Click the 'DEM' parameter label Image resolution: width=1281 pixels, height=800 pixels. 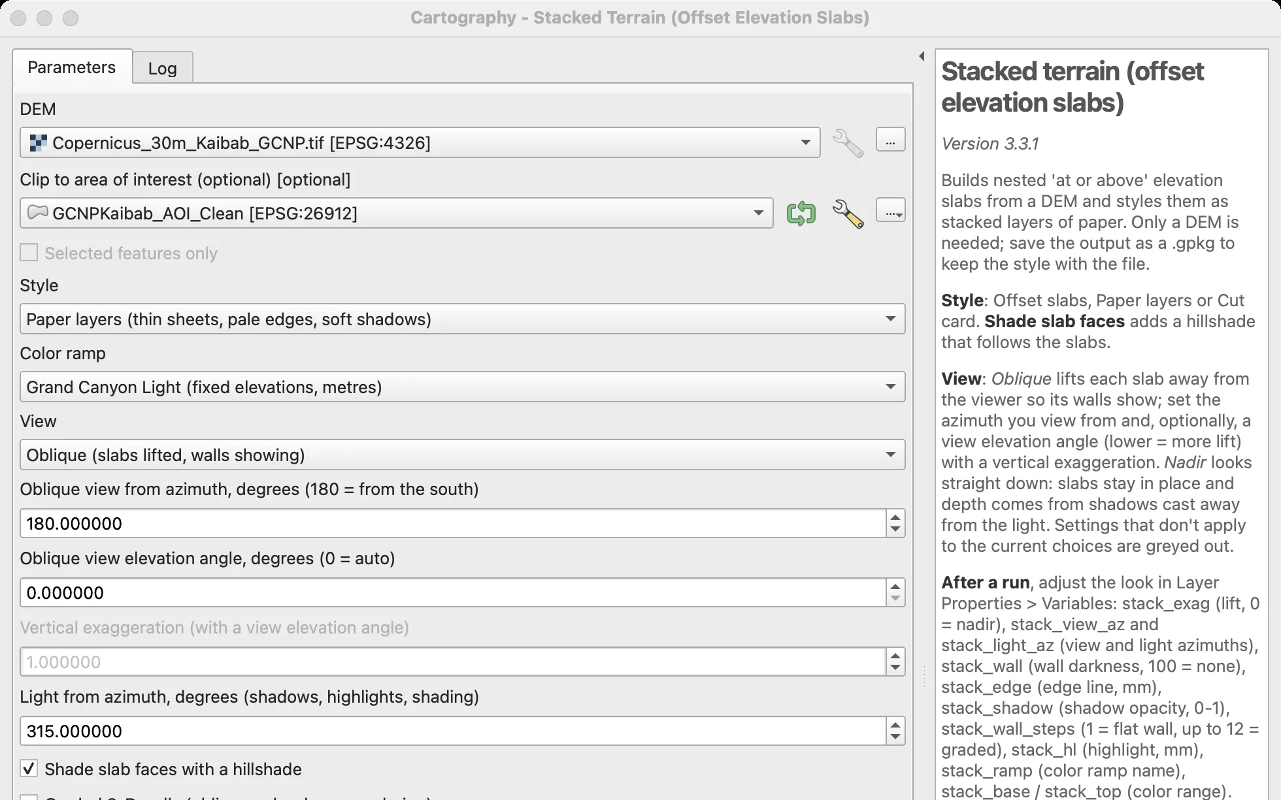(x=38, y=109)
